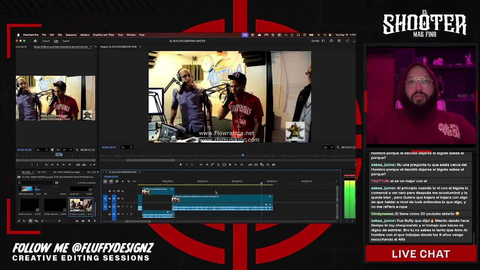Image resolution: width=480 pixels, height=270 pixels.
Task: Step forward one frame in Program monitor
Action: pyautogui.click(x=235, y=165)
